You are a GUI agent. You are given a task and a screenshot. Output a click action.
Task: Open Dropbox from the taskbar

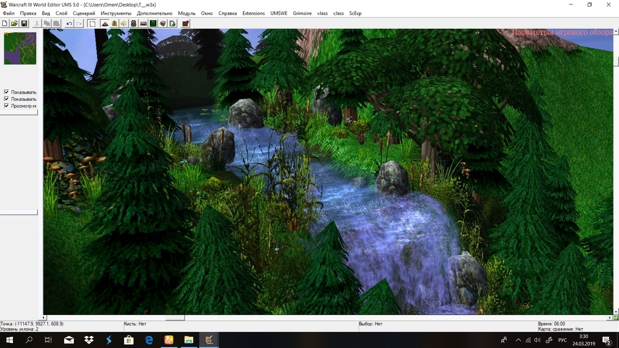point(88,340)
